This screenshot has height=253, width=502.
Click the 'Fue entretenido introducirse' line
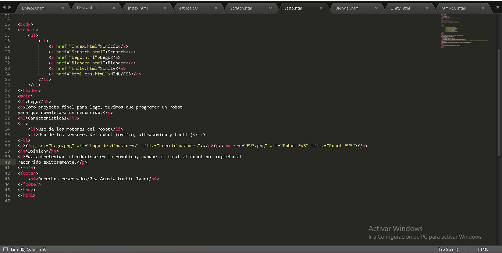click(x=129, y=157)
